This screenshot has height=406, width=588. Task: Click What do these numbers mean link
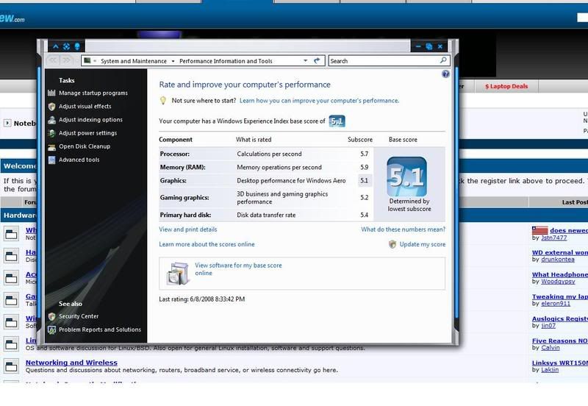point(403,229)
